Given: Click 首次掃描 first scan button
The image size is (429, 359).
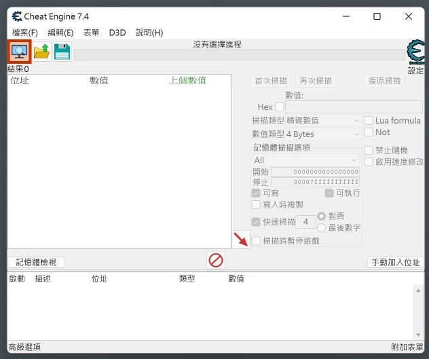Looking at the screenshot, I should [x=271, y=81].
